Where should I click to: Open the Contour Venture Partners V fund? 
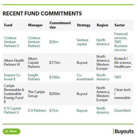pyautogui.click(x=11, y=42)
